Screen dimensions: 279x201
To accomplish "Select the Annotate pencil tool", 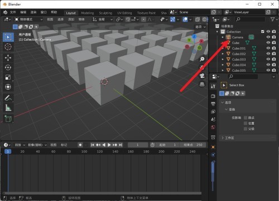I will 8,98.
